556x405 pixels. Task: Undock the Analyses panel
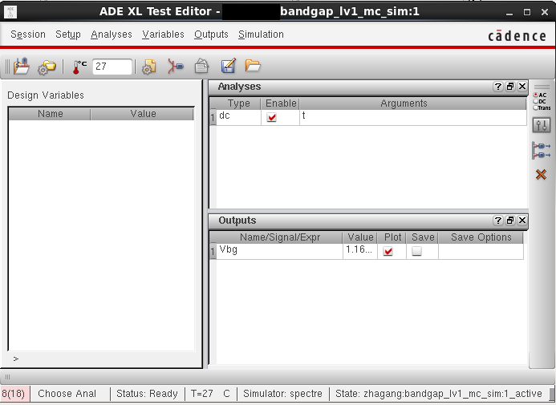(x=510, y=87)
